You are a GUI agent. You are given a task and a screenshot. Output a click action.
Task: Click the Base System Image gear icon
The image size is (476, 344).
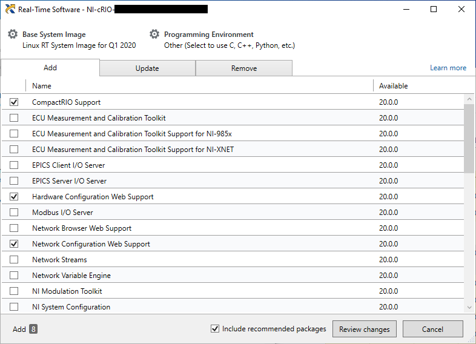point(13,35)
